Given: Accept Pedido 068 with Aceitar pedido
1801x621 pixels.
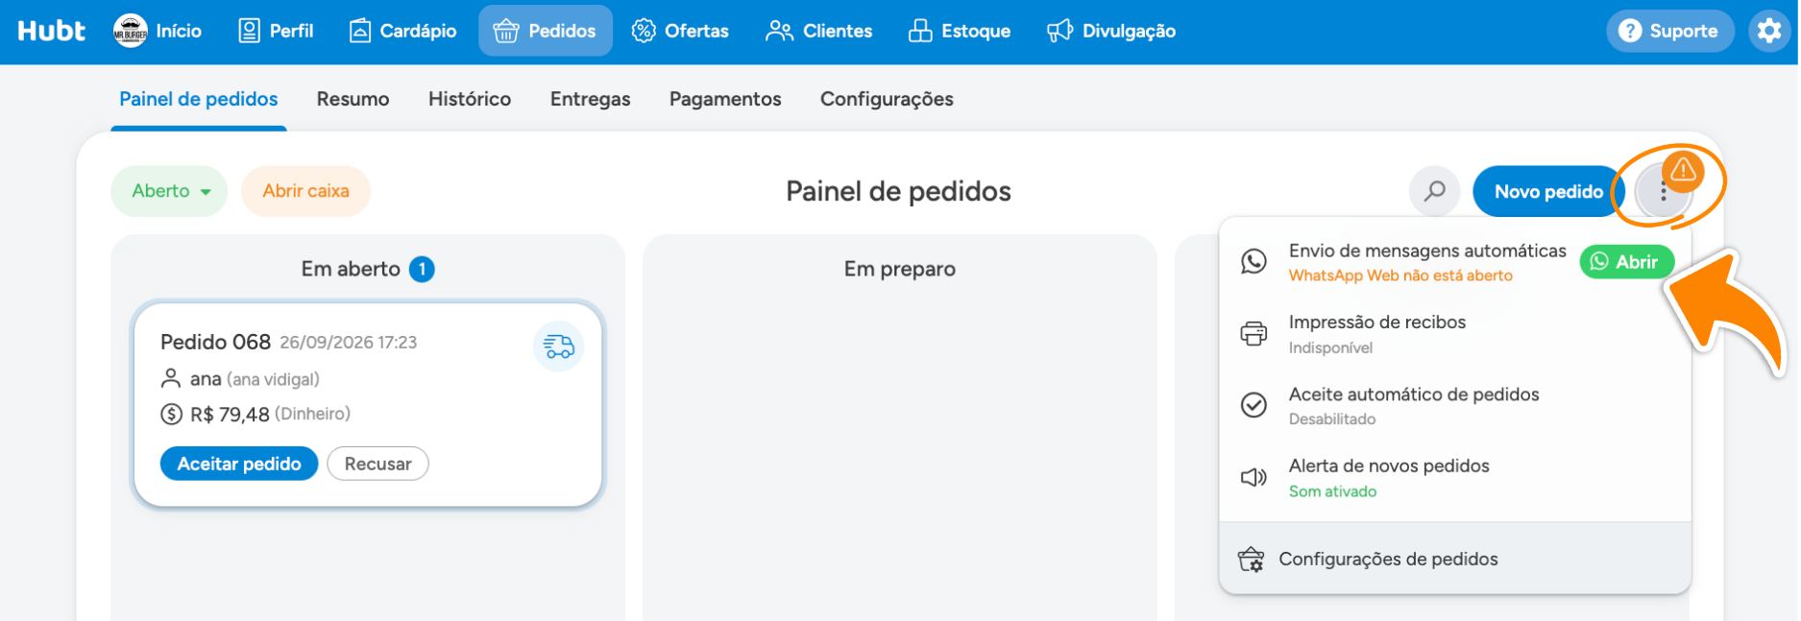Looking at the screenshot, I should pyautogui.click(x=239, y=464).
